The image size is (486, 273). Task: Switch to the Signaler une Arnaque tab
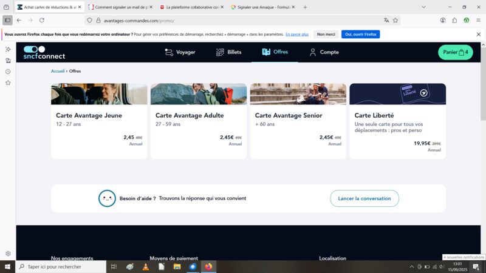pos(263,7)
